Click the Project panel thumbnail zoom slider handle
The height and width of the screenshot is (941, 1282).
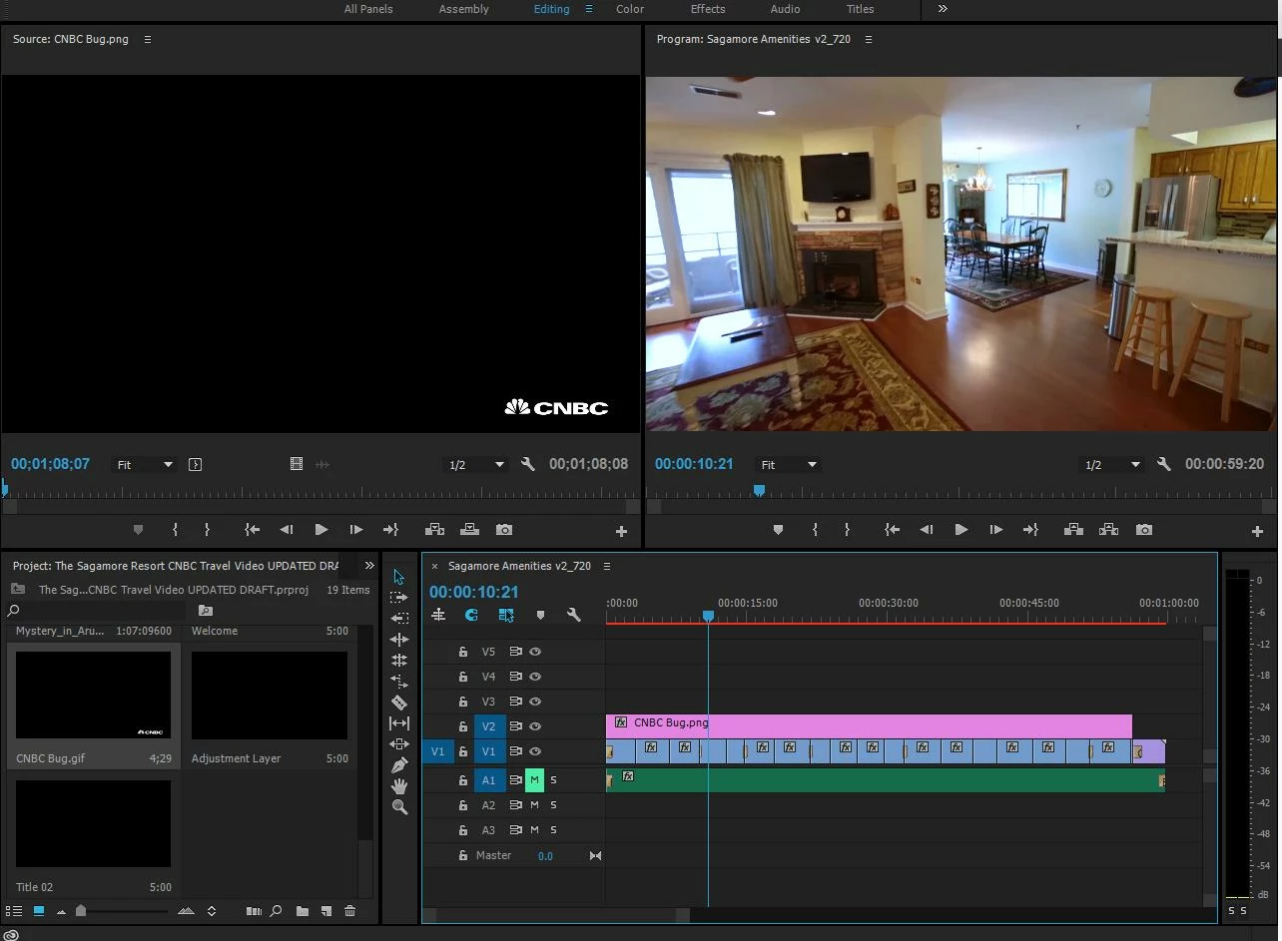pos(81,910)
